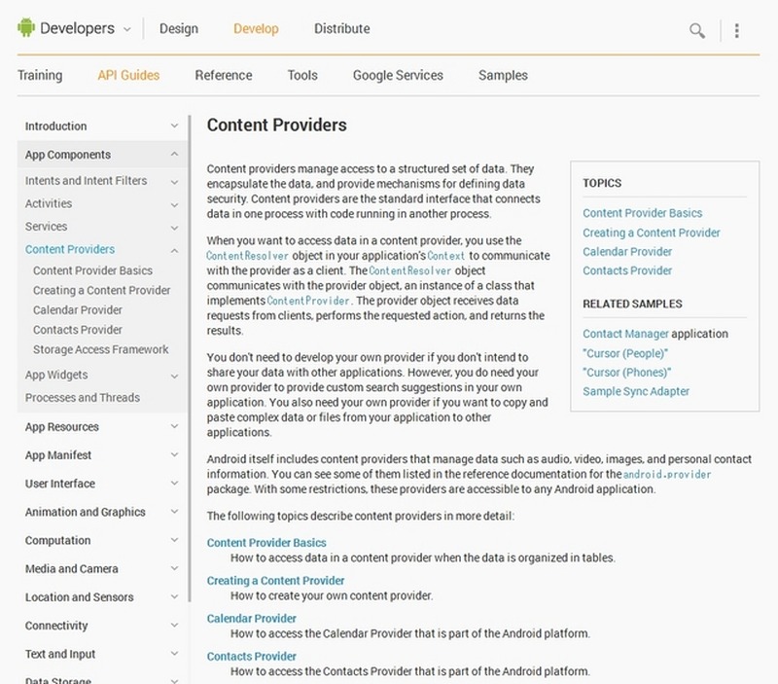
Task: Switch to the Design tab
Action: click(178, 29)
